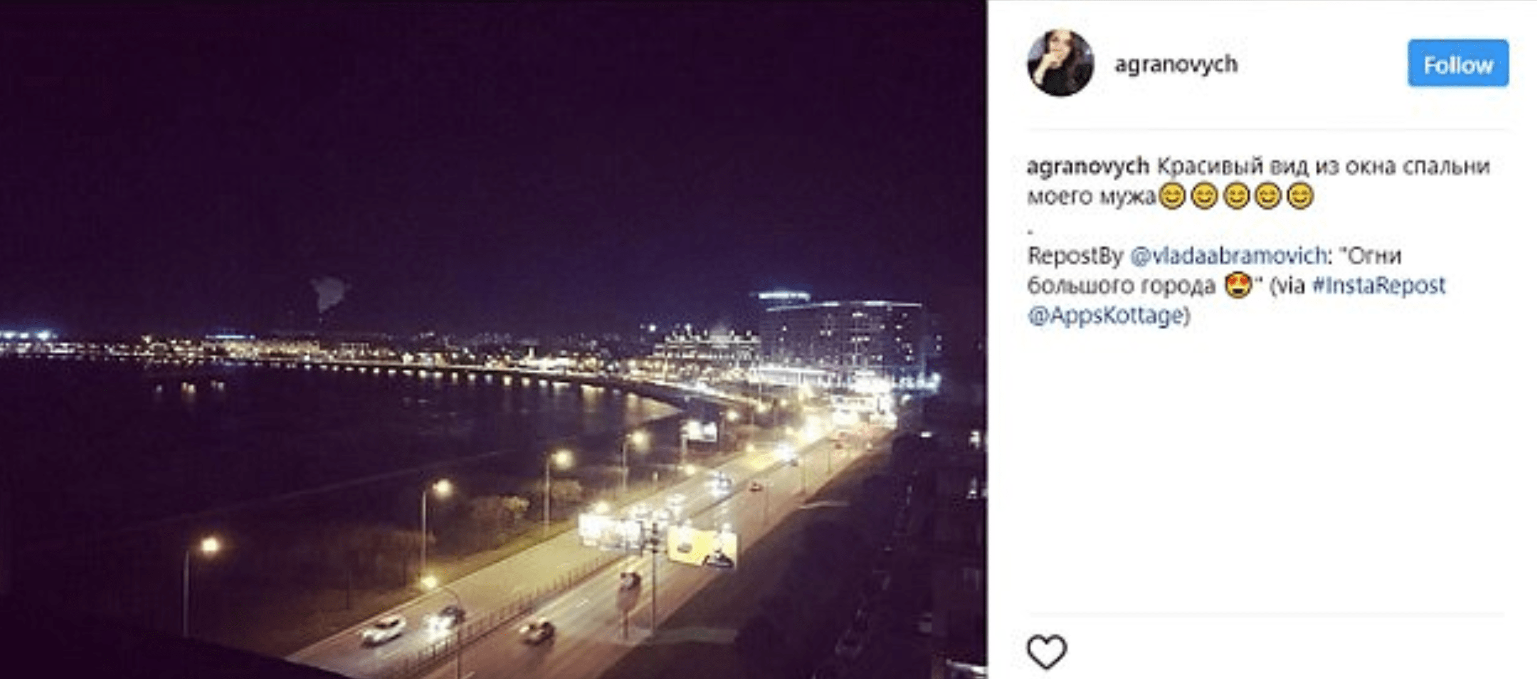The height and width of the screenshot is (679, 1537).
Task: Go to the @AppsKottage mention
Action: pos(1104,315)
